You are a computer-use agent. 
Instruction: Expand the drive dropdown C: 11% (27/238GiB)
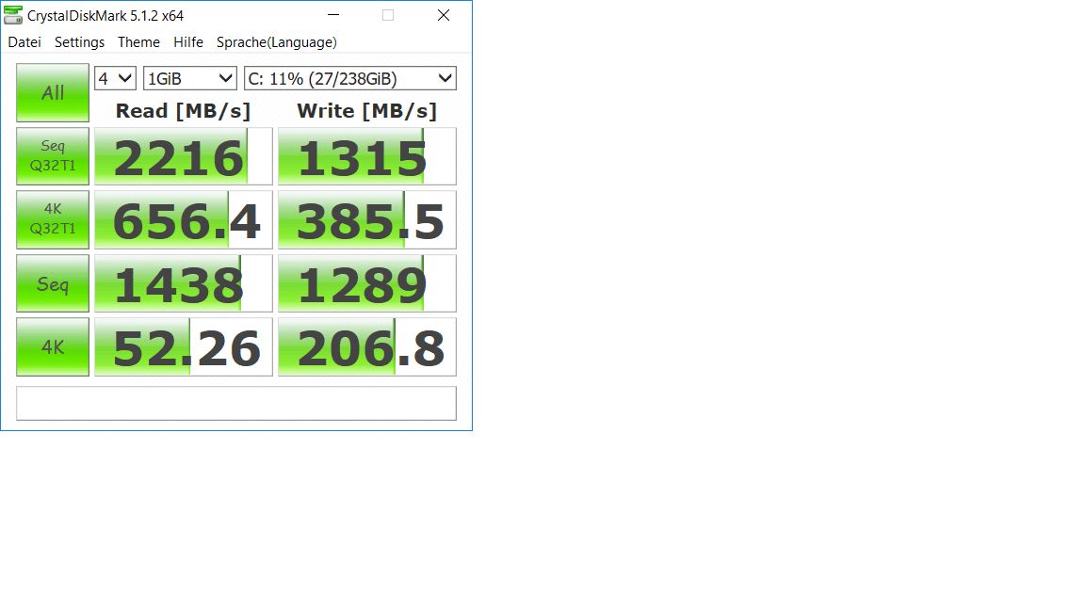tap(350, 78)
